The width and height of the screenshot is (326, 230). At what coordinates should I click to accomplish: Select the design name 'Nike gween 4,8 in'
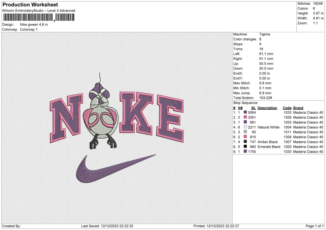[34, 24]
